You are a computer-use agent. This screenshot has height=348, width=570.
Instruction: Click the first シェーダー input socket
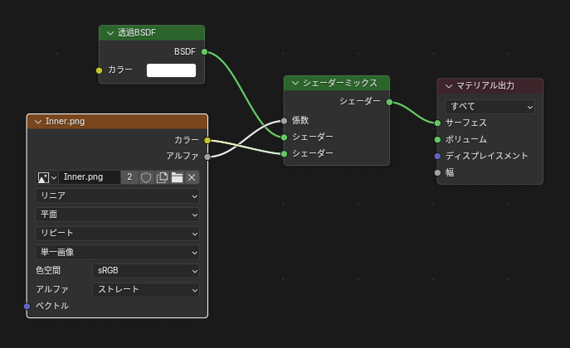click(x=284, y=138)
